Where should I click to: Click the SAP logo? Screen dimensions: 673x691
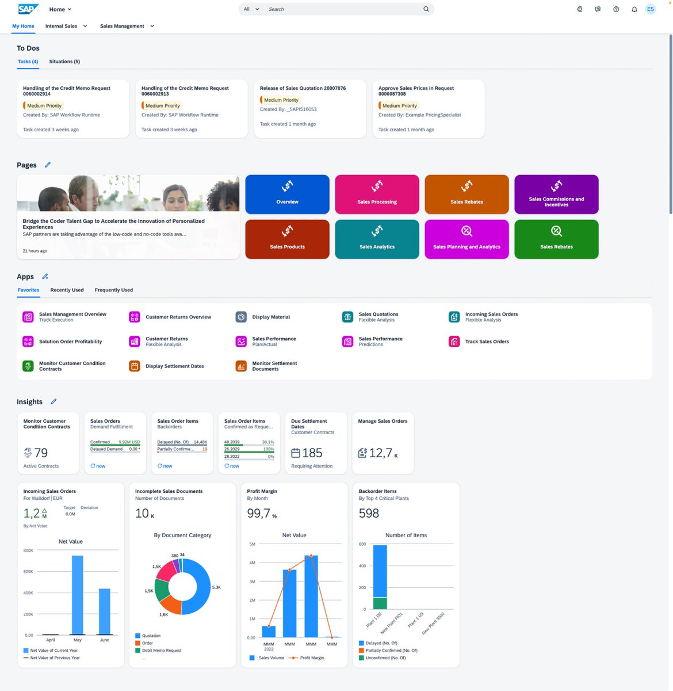click(x=28, y=9)
